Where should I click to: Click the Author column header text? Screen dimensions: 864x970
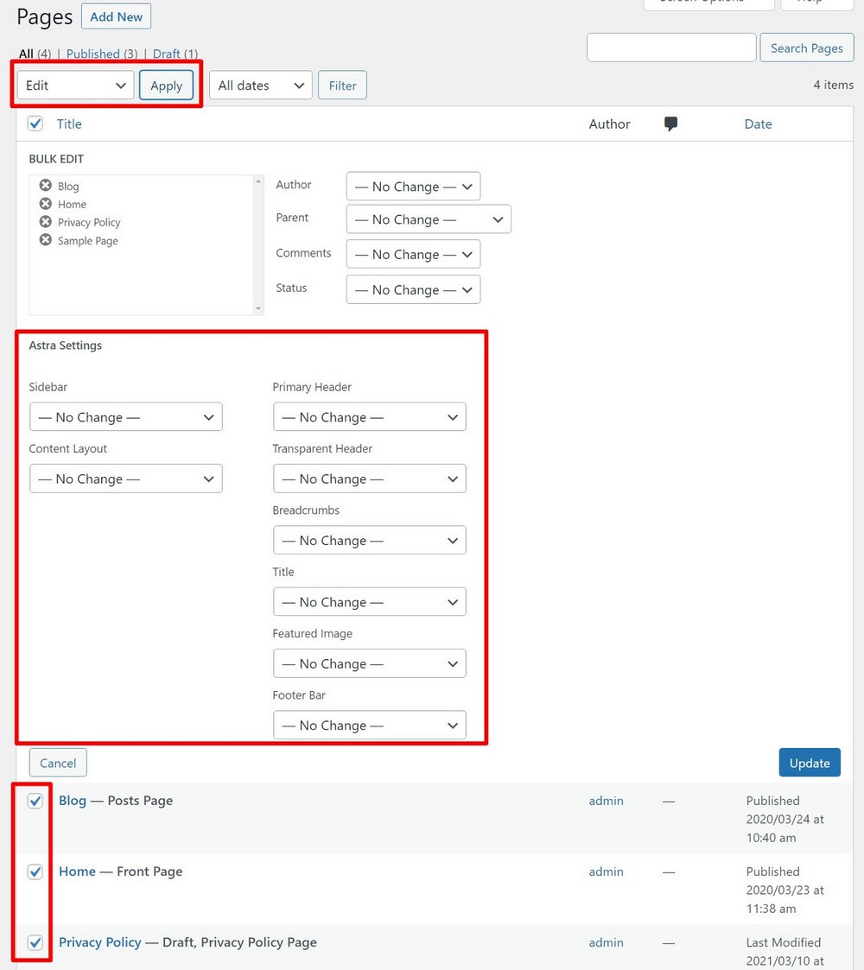tap(610, 124)
